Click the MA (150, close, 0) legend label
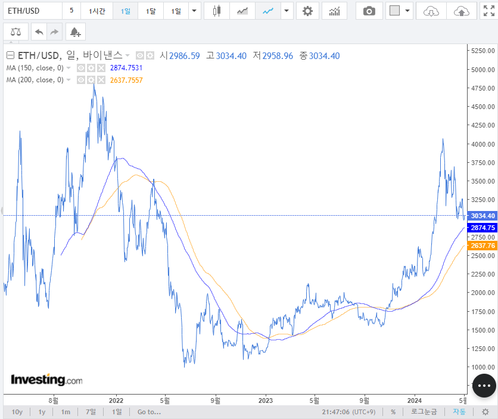 (35, 68)
